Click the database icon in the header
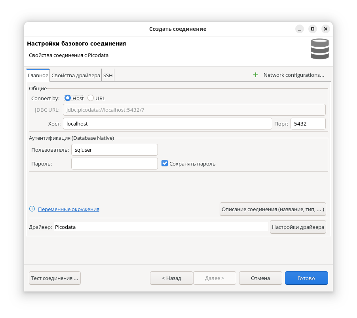 [319, 49]
